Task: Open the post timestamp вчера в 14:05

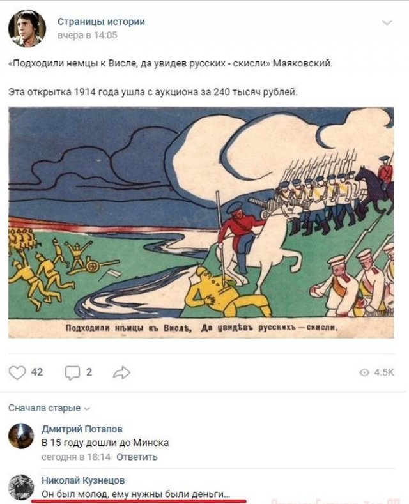Action: coord(87,35)
